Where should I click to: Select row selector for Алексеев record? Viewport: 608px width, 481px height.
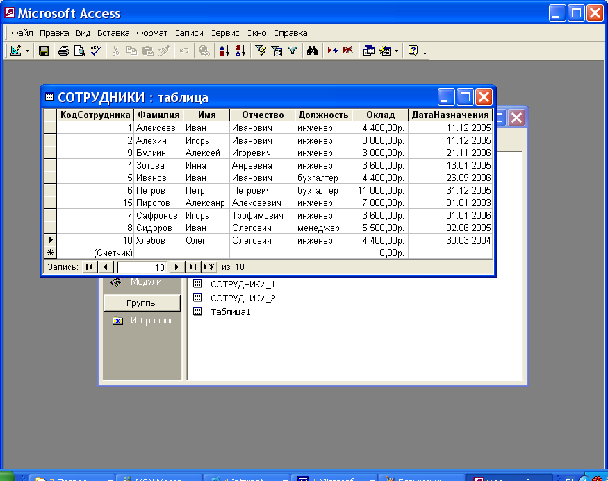point(50,128)
